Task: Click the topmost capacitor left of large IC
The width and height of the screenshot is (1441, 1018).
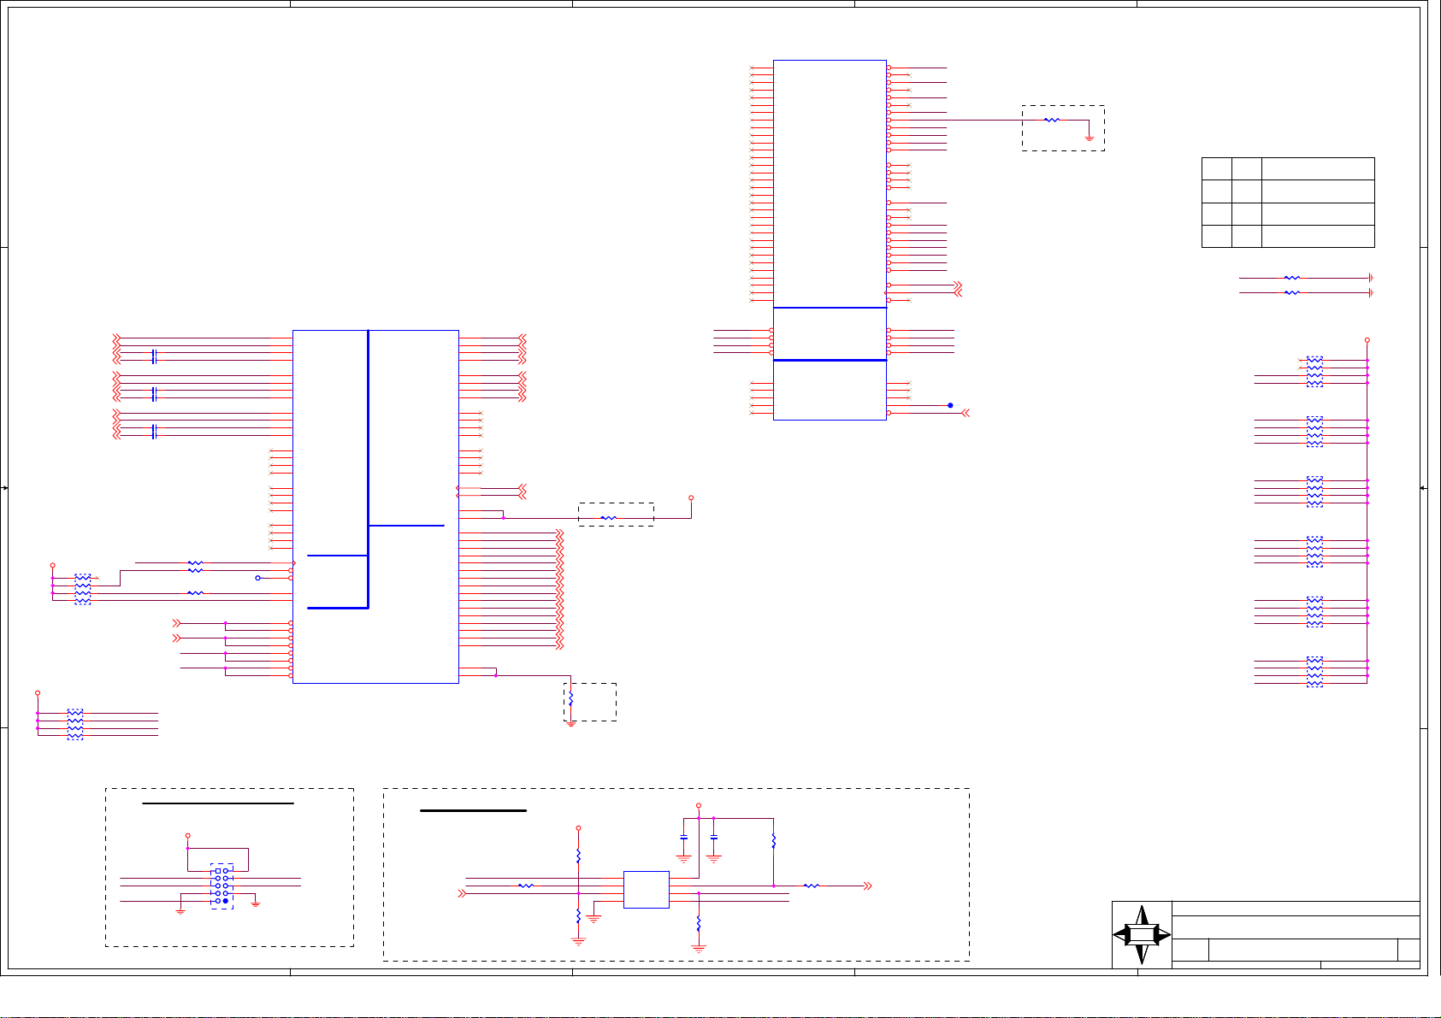Action: (154, 356)
